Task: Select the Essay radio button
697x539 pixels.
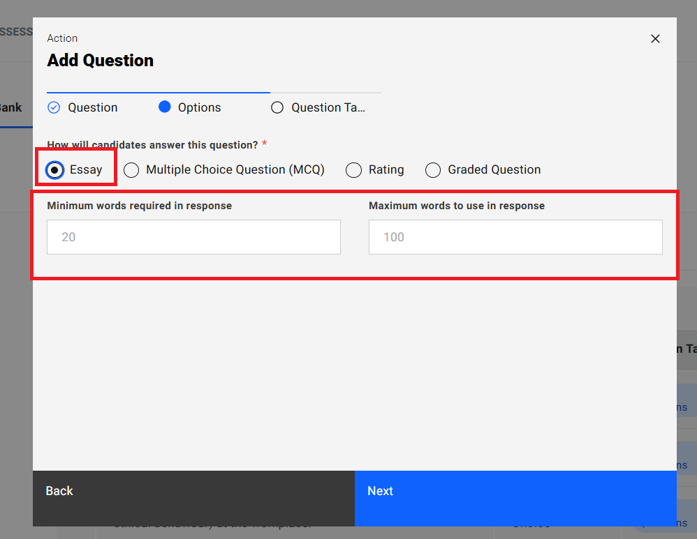Action: [x=55, y=169]
